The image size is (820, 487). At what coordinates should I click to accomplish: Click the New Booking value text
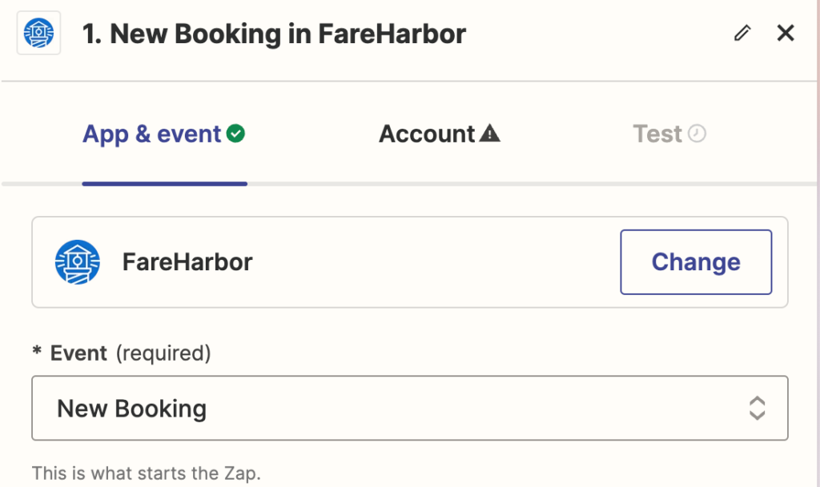(132, 409)
